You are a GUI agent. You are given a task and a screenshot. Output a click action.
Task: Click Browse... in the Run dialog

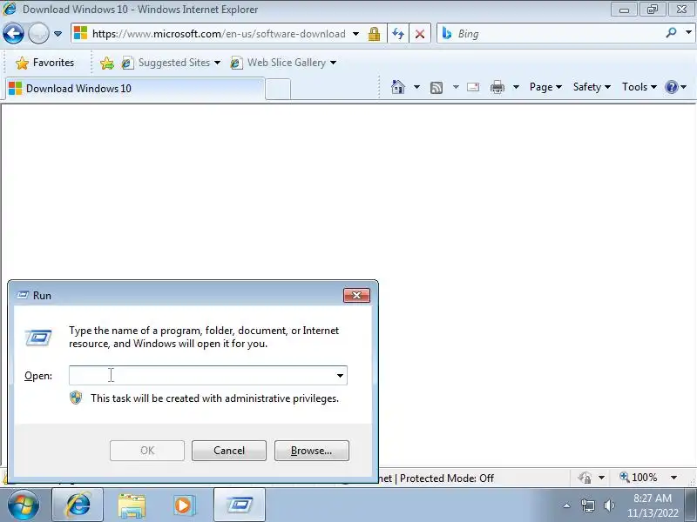(x=312, y=451)
